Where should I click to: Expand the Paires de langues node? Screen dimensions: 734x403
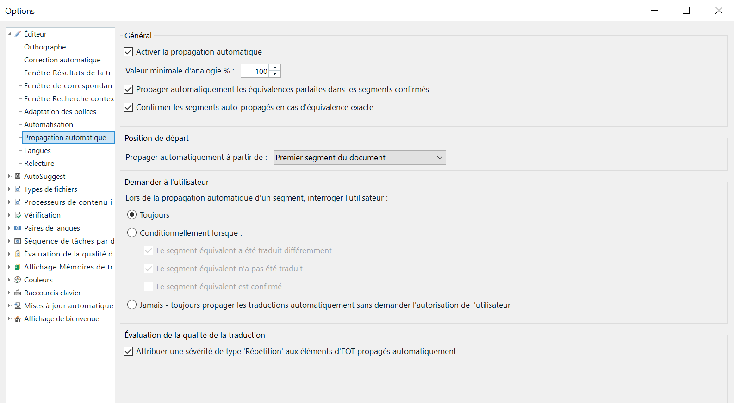tap(9, 228)
